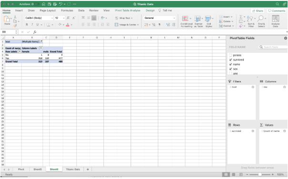This screenshot has height=179, width=288.
Task: Click the Increase Decimal icon
Action: (x=168, y=25)
